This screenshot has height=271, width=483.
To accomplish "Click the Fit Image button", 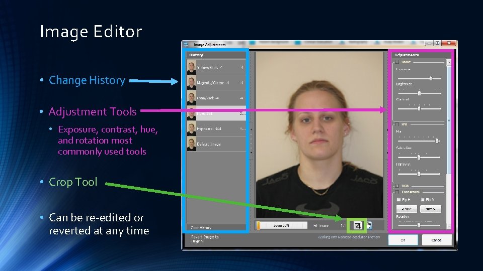I will (x=321, y=225).
